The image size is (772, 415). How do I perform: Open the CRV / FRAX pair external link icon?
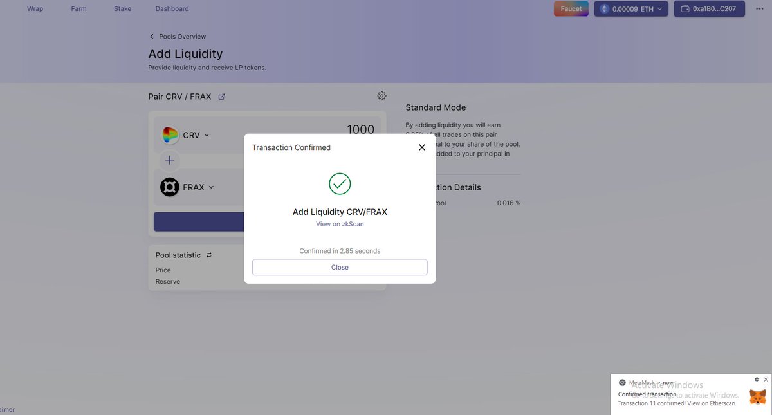(222, 97)
